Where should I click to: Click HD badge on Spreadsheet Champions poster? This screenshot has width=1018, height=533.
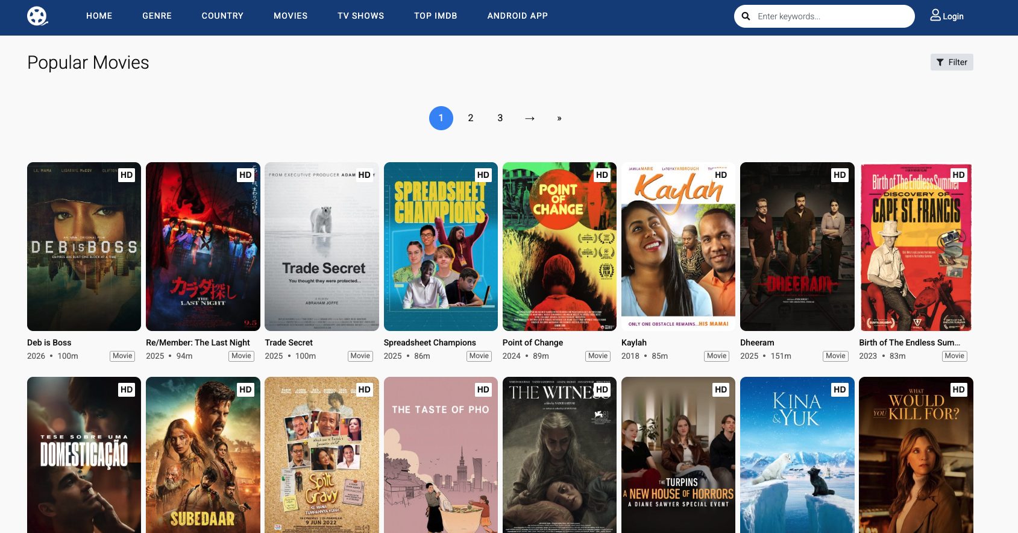tap(483, 175)
